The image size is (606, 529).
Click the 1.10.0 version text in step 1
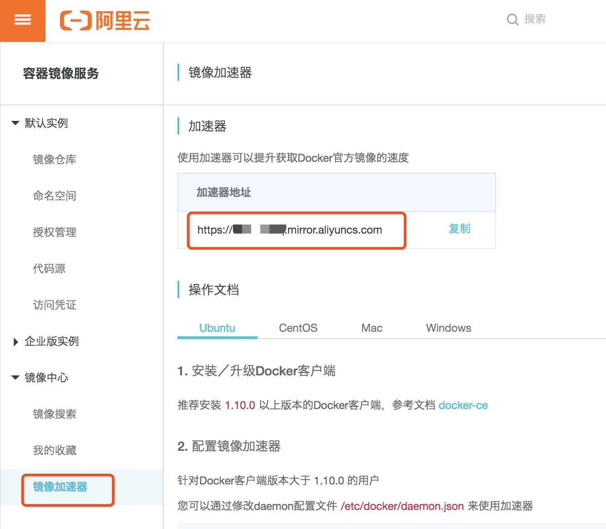point(240,405)
